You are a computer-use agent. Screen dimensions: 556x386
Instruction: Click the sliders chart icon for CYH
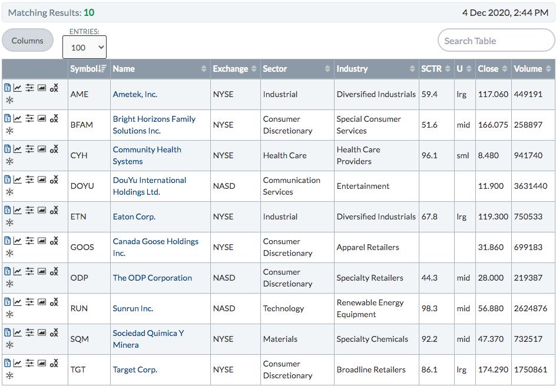[x=30, y=149]
